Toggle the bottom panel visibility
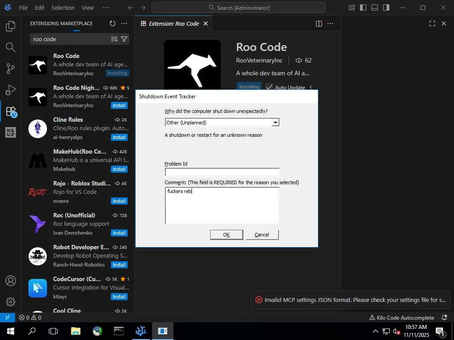 click(x=375, y=8)
